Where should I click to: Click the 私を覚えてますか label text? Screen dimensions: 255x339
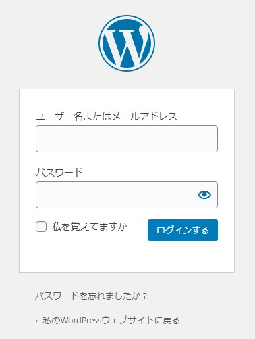coord(90,227)
